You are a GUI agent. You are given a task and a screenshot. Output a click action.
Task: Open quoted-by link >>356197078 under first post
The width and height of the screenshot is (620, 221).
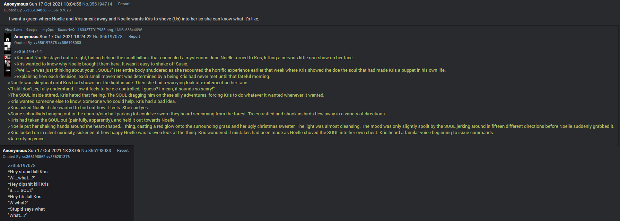(59, 10)
